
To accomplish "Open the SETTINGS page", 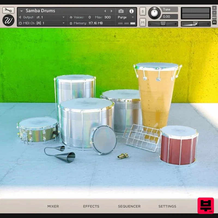I will coord(167,206).
